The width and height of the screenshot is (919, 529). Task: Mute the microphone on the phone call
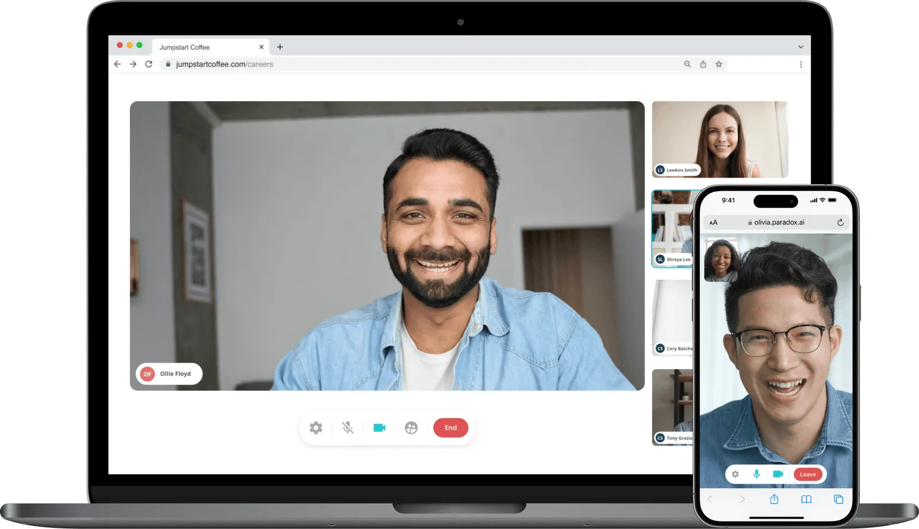pyautogui.click(x=756, y=474)
